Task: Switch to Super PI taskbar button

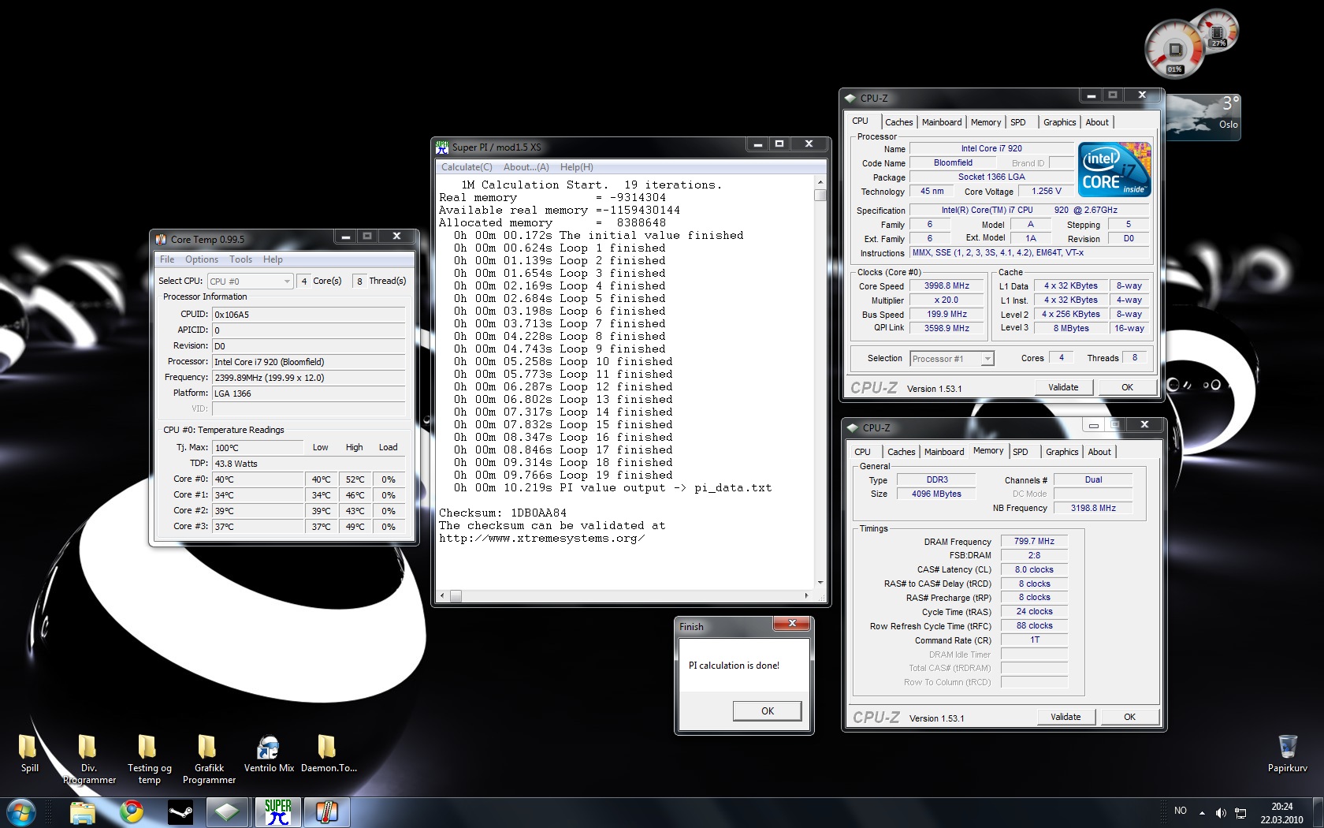Action: tap(277, 812)
